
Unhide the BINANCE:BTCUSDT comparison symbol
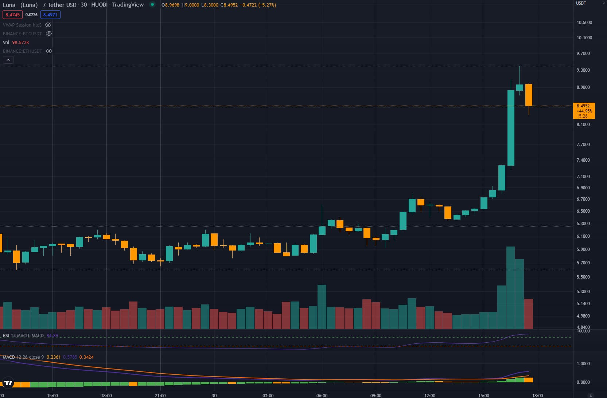pos(49,34)
